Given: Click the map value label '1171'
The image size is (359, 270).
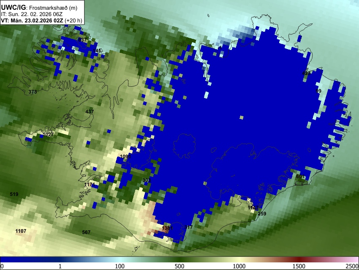Looking at the screenshot, I should click(x=90, y=185).
